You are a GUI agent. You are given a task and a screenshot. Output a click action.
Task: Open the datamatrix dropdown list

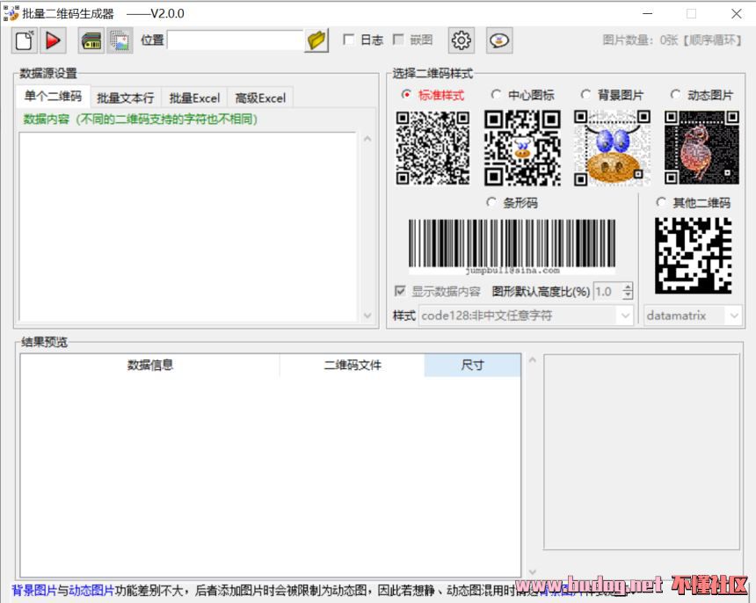pos(732,316)
